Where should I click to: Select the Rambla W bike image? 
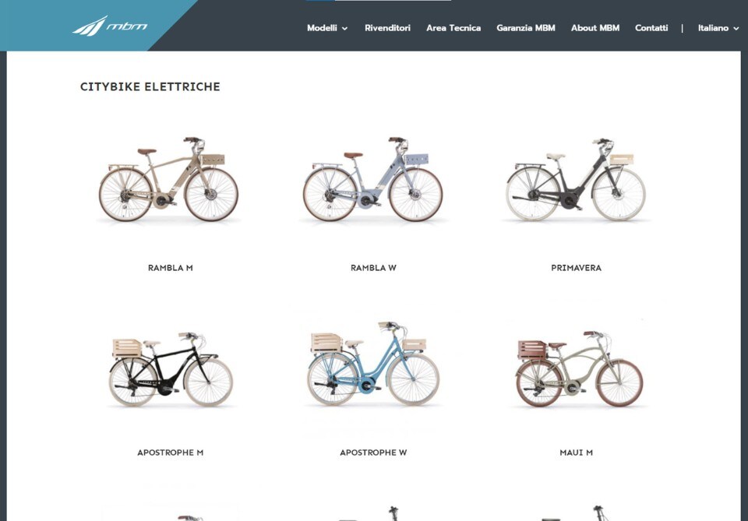coord(373,179)
